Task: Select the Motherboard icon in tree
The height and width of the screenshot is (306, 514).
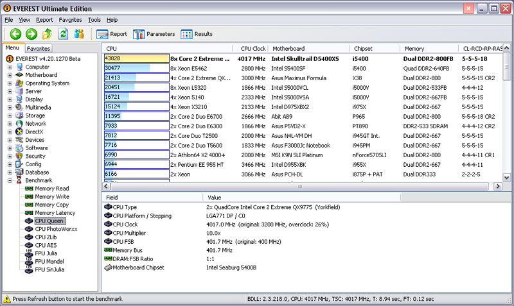Action: (x=19, y=75)
